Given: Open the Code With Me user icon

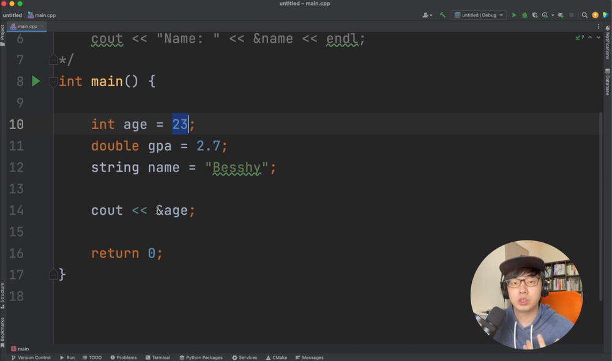Looking at the screenshot, I should tap(427, 15).
